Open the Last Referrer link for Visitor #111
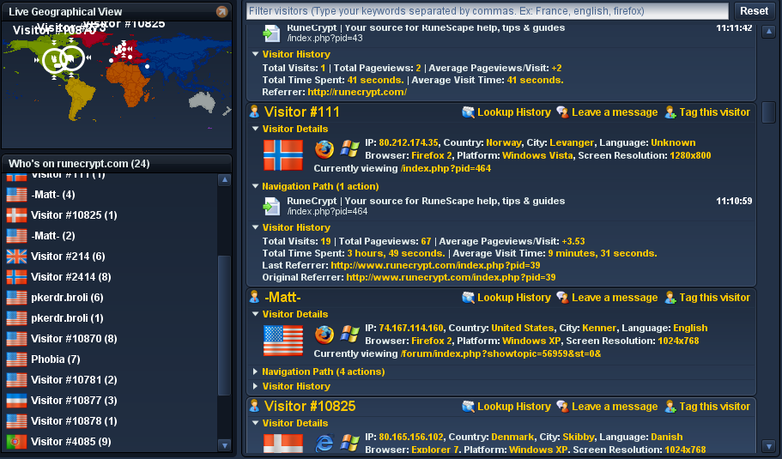Viewport: 782px width, 459px height. (x=435, y=265)
